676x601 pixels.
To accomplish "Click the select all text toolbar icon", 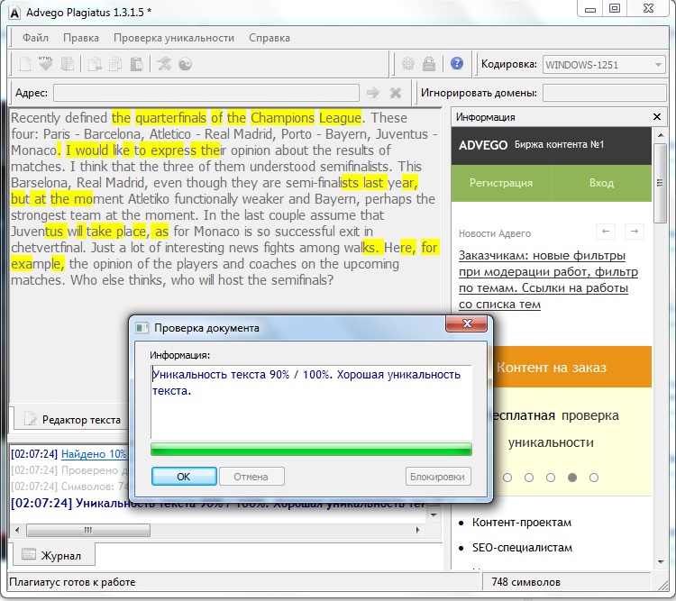I will [x=68, y=64].
